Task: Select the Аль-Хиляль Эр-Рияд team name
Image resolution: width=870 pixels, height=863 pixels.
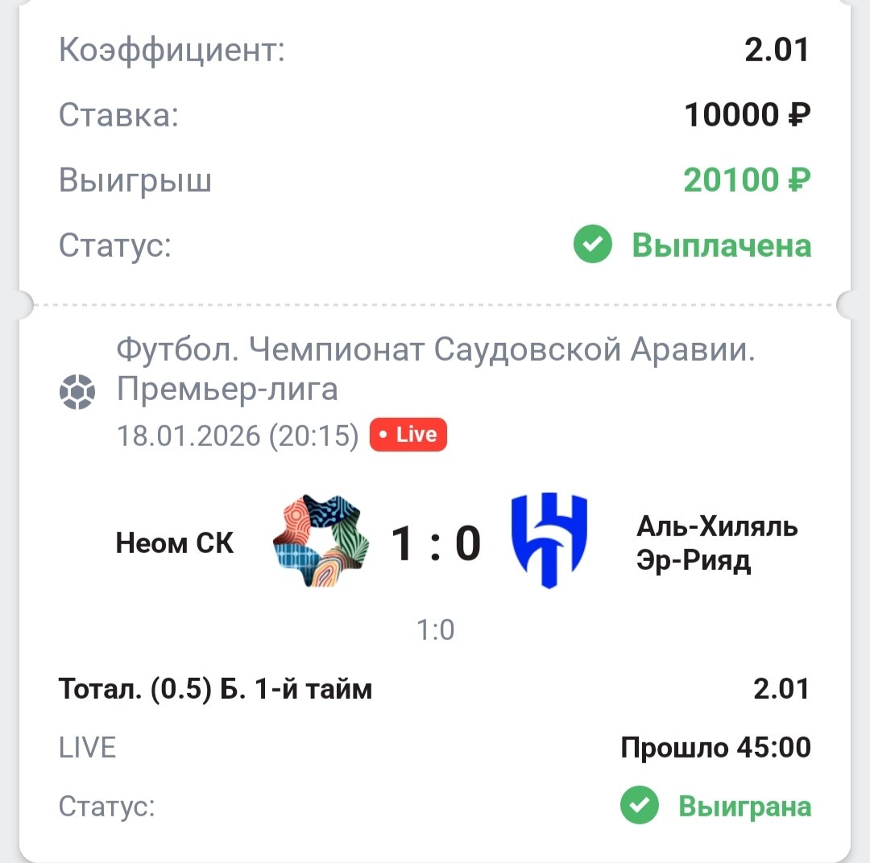Action: point(716,543)
